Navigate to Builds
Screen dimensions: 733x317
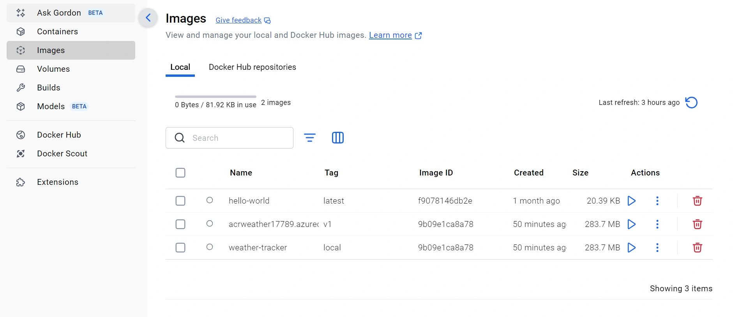point(71,88)
